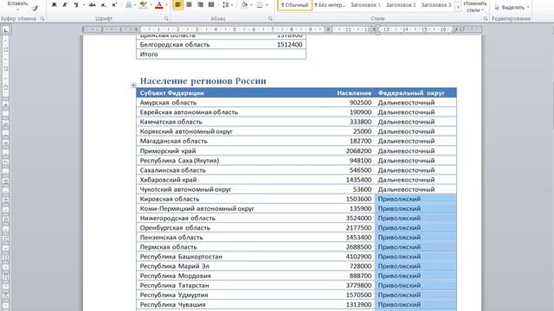Open text effects button
Image resolution: width=554 pixels, height=311 pixels.
129,5
